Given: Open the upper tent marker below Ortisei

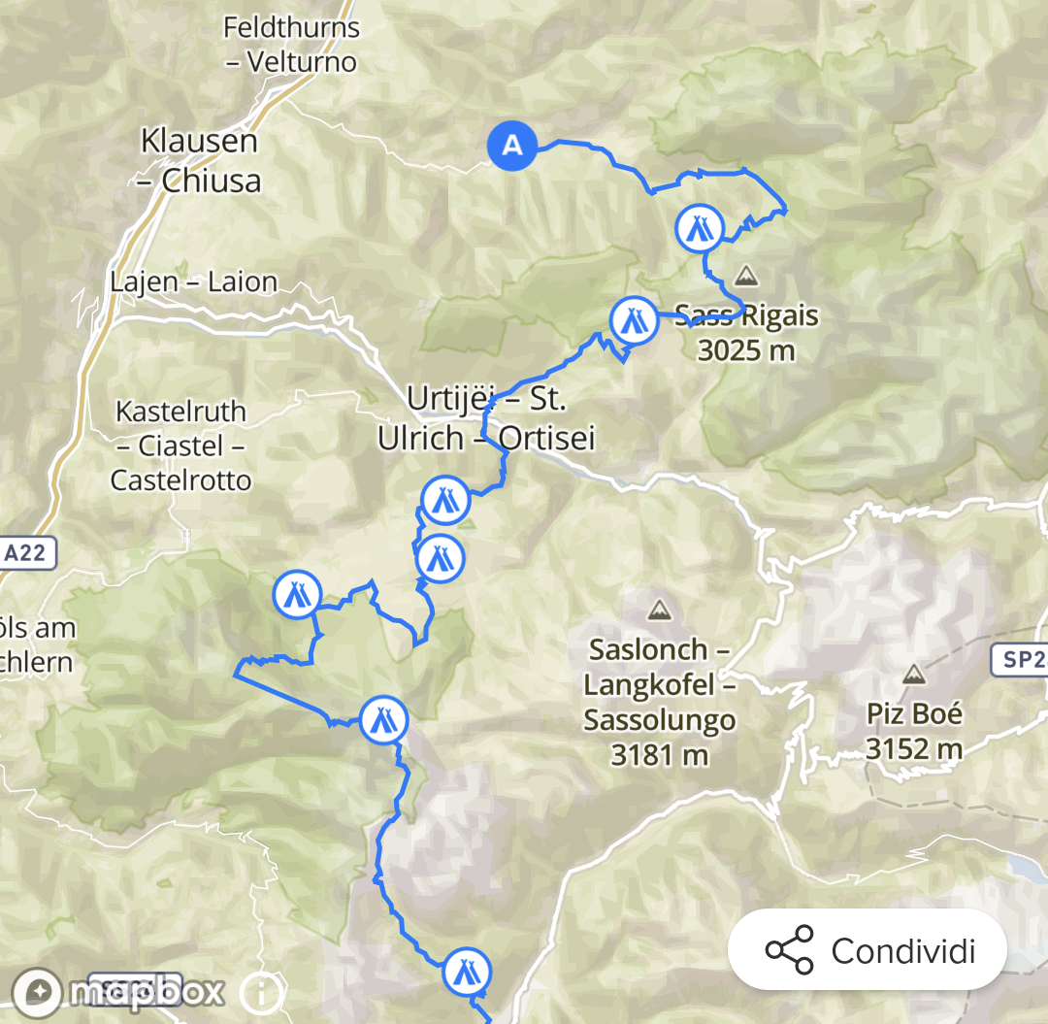Looking at the screenshot, I should (445, 500).
